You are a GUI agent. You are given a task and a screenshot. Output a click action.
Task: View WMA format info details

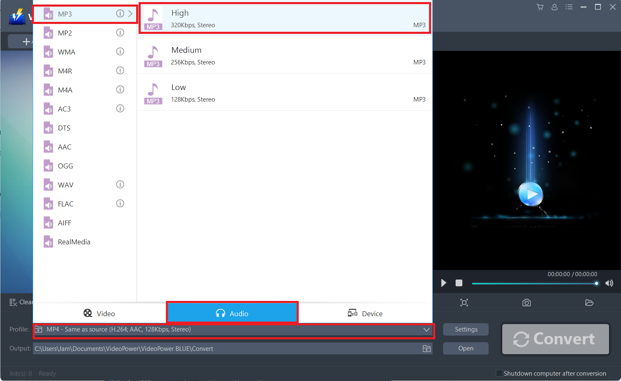pos(120,51)
